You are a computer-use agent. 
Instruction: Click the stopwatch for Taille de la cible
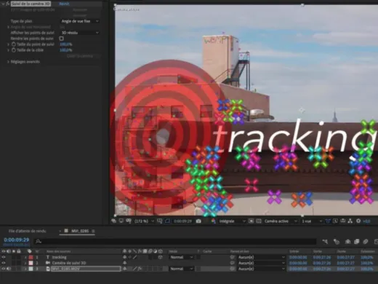pos(14,50)
